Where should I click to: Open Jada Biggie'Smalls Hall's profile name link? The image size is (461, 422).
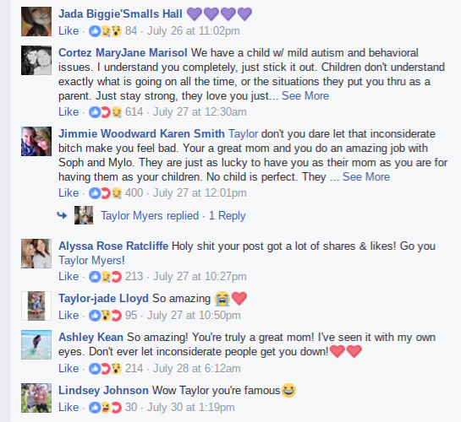(x=120, y=14)
